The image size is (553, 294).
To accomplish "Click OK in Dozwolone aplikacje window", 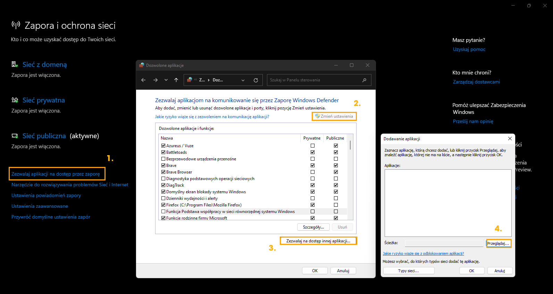I will pyautogui.click(x=315, y=271).
